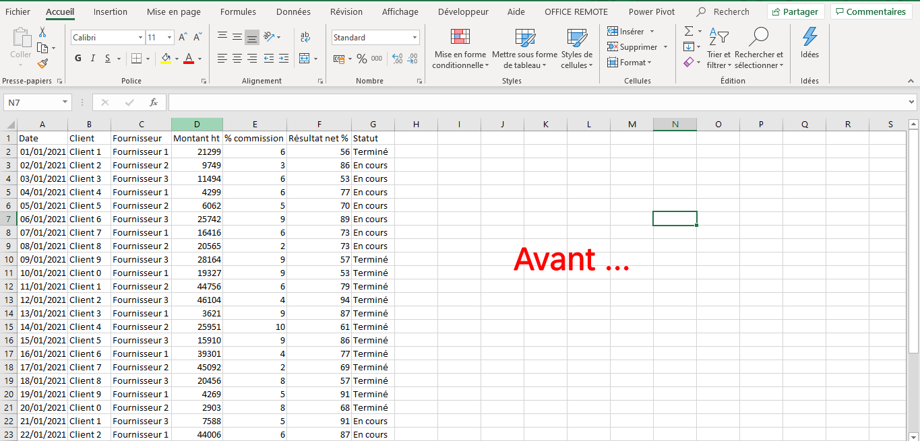Expand the font name Calibri dropdown
This screenshot has height=441, width=920.
click(140, 38)
